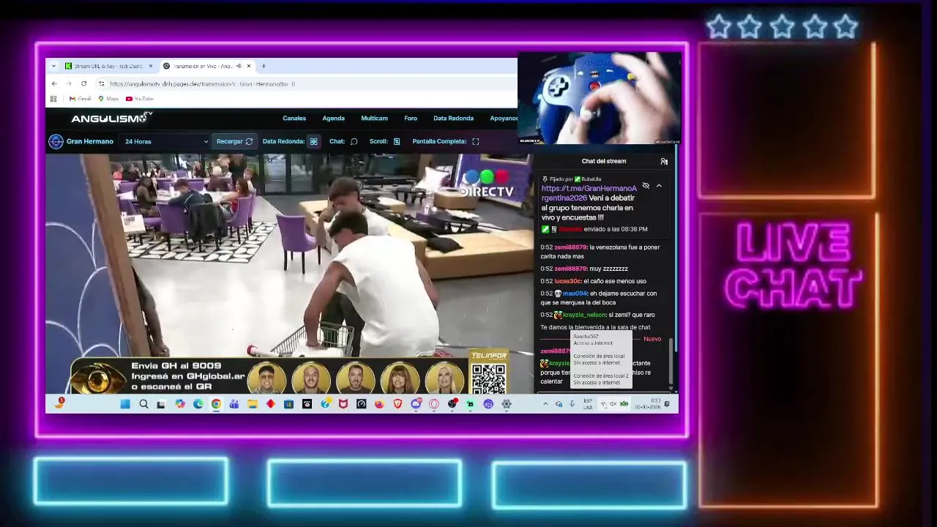Open the browser apps grid shortcut
The height and width of the screenshot is (527, 937).
click(x=53, y=99)
